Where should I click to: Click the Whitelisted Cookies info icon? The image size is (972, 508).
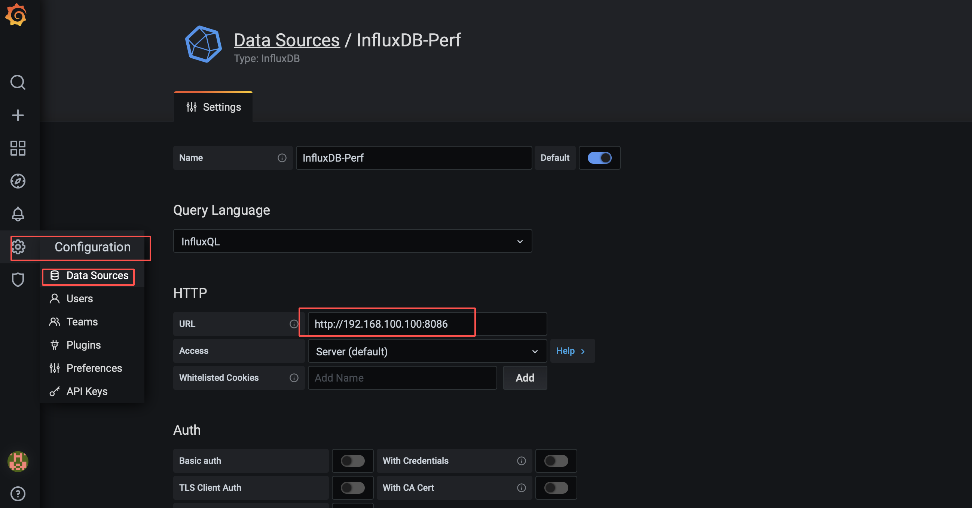tap(294, 378)
